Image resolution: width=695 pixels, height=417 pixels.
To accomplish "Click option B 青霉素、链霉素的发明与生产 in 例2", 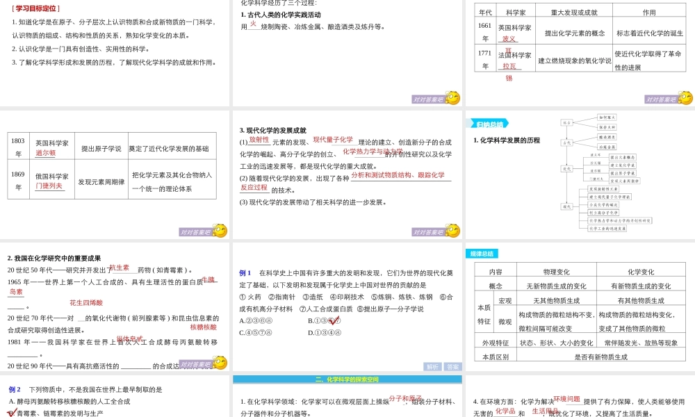I will click(56, 413).
